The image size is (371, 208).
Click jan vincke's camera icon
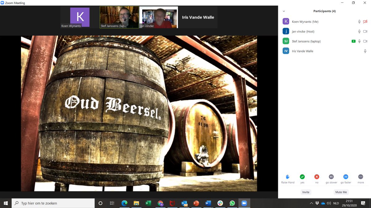(365, 31)
